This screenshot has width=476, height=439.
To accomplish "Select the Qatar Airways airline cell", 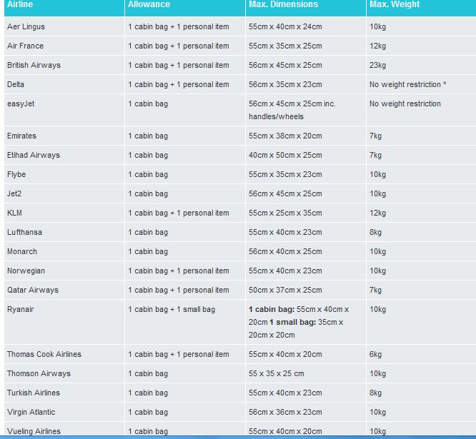I will (64, 290).
